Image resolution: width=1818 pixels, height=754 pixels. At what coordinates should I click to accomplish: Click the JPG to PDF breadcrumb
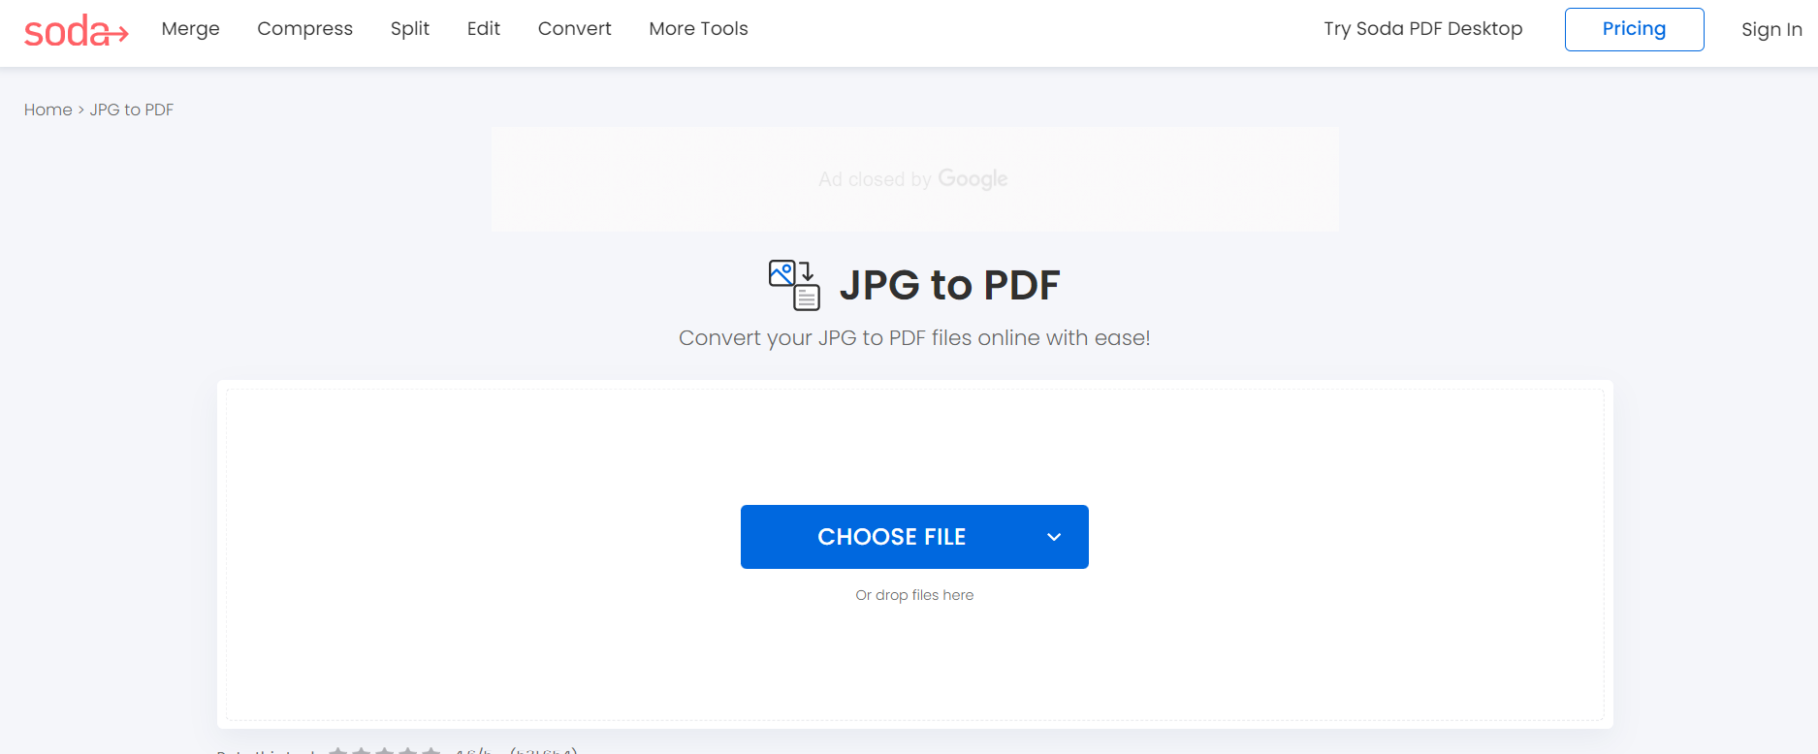(x=132, y=110)
